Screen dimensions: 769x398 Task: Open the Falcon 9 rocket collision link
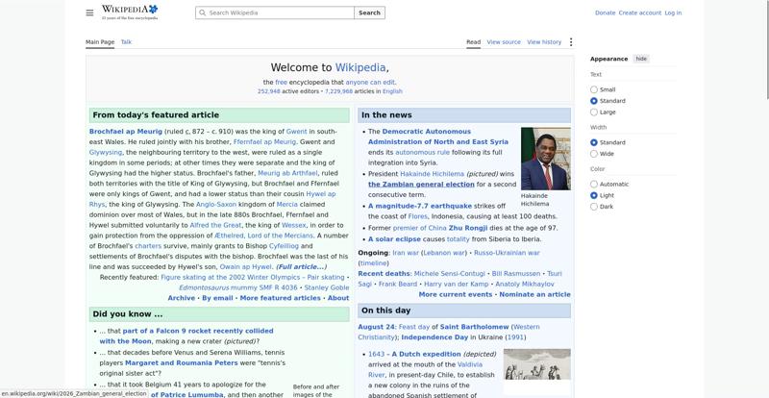[186, 336]
